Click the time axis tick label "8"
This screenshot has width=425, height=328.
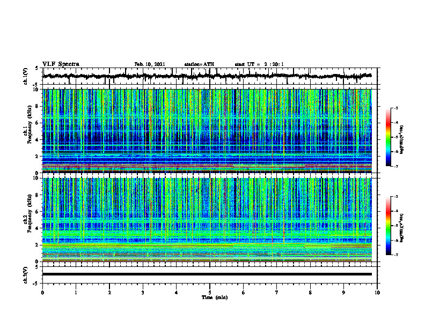310,293
